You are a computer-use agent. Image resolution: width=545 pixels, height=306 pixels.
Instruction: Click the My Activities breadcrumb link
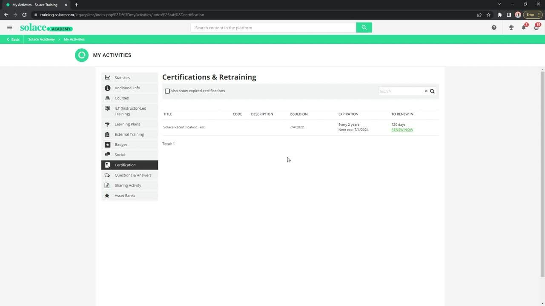pyautogui.click(x=74, y=39)
